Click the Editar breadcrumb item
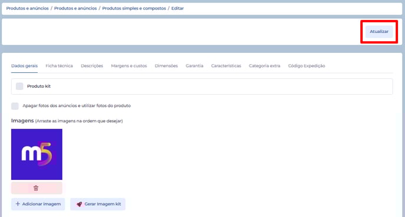Screen dimensions: 405x217 pyautogui.click(x=178, y=8)
